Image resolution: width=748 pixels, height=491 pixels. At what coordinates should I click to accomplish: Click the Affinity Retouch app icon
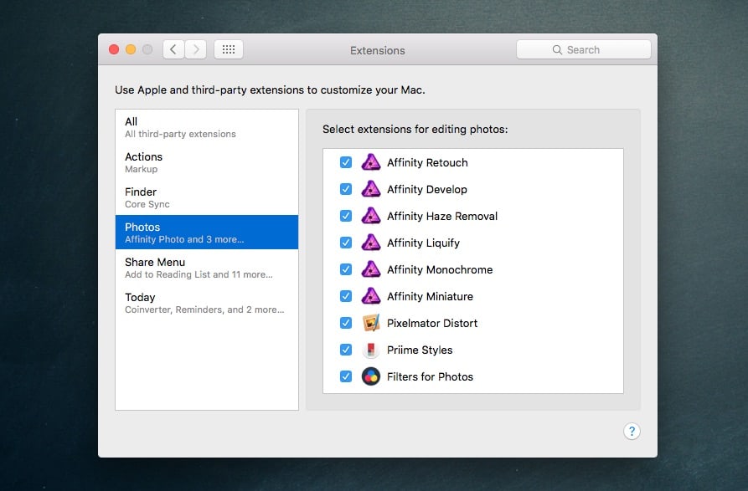[x=371, y=162]
